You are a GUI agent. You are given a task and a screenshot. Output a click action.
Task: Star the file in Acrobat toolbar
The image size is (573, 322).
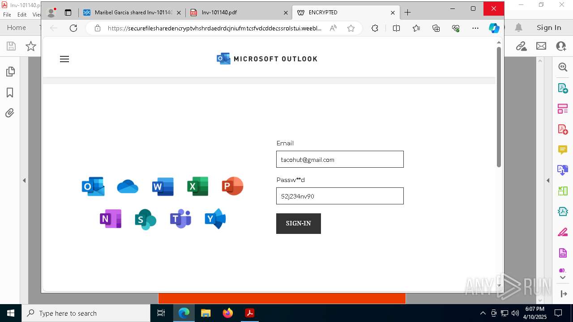click(31, 46)
